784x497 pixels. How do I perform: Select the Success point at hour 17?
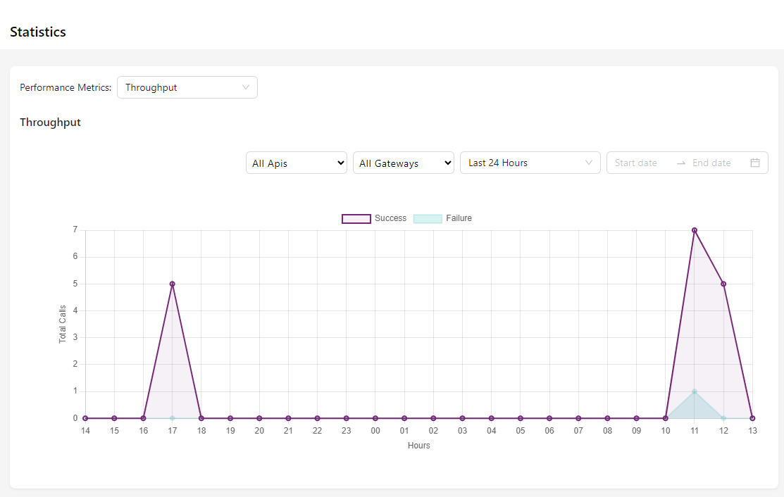click(173, 284)
